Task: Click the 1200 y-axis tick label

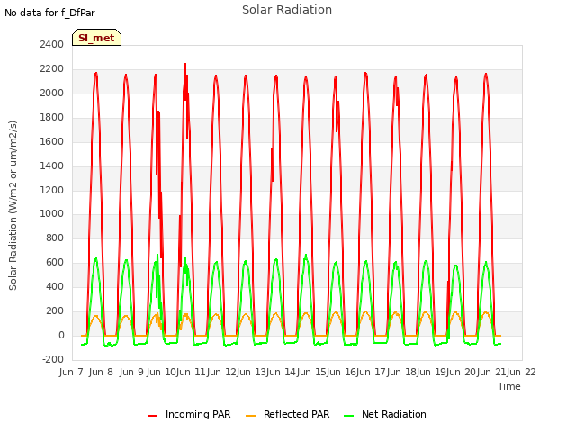Action: click(x=52, y=190)
